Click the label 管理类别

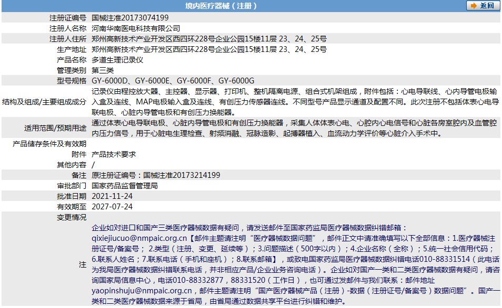pos(72,70)
